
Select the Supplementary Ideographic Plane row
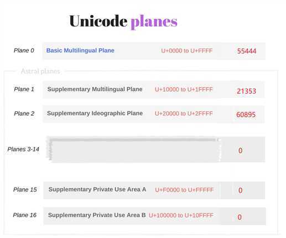coord(154,114)
